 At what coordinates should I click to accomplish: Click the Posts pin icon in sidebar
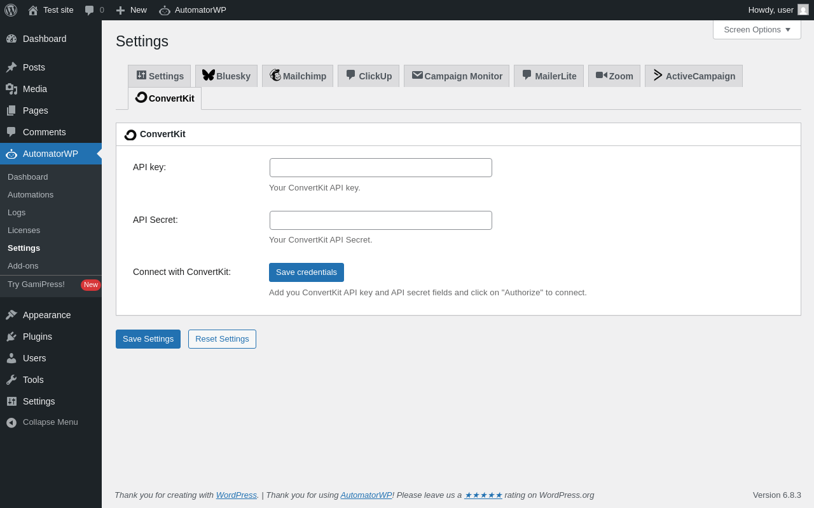click(11, 67)
